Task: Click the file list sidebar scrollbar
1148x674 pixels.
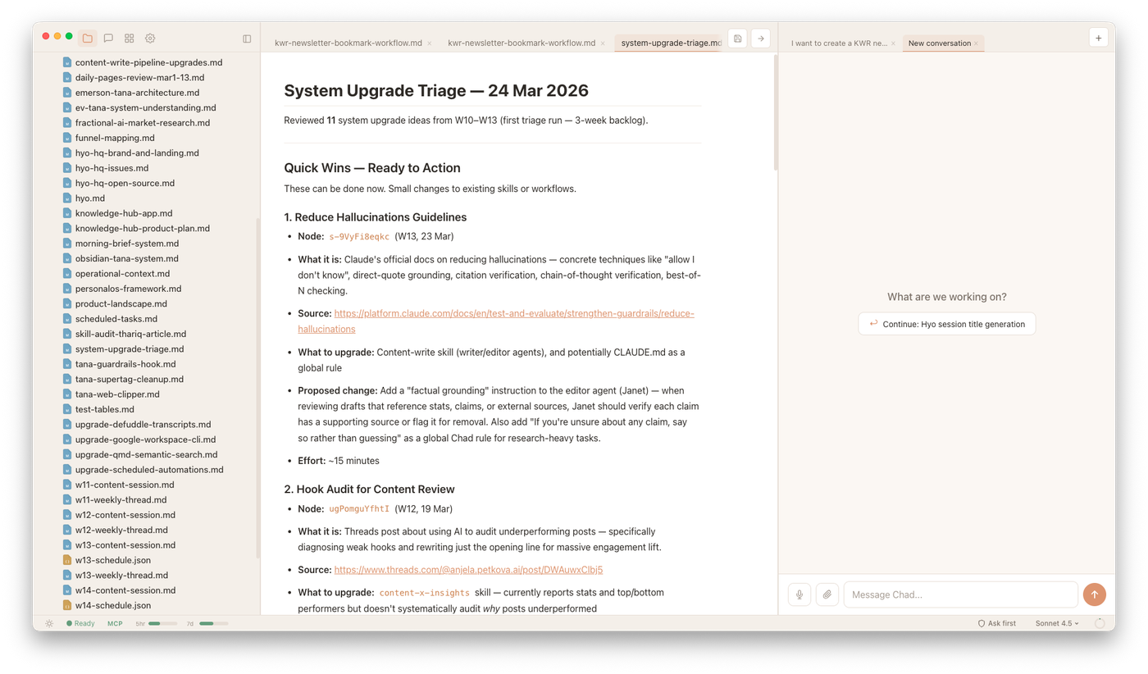Action: [258, 388]
